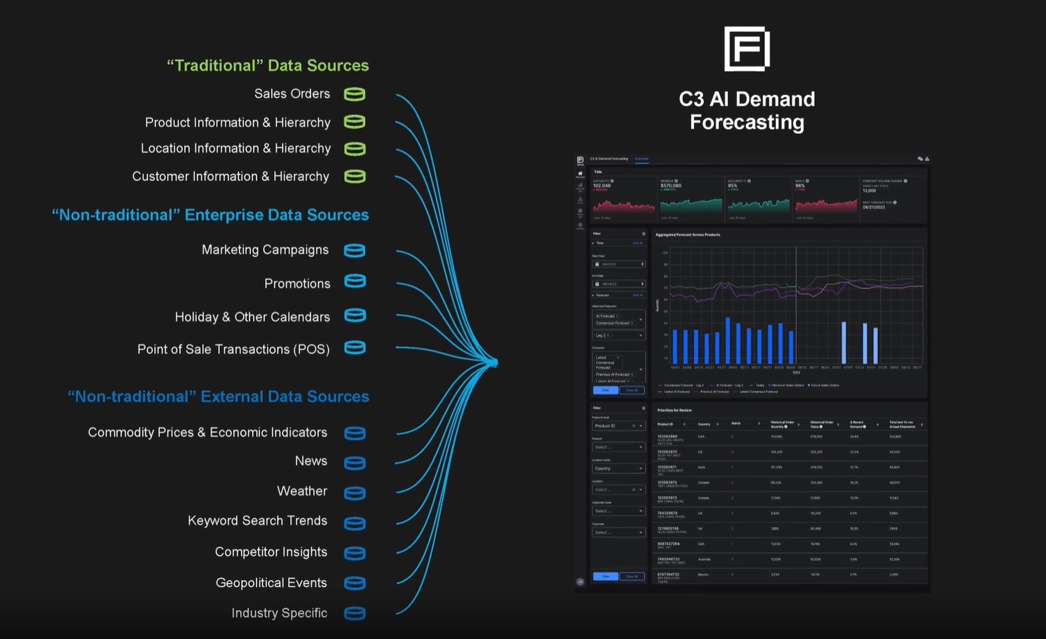The height and width of the screenshot is (639, 1046).
Task: Toggle Historical Sales Orders legend entry
Action: 786,385
